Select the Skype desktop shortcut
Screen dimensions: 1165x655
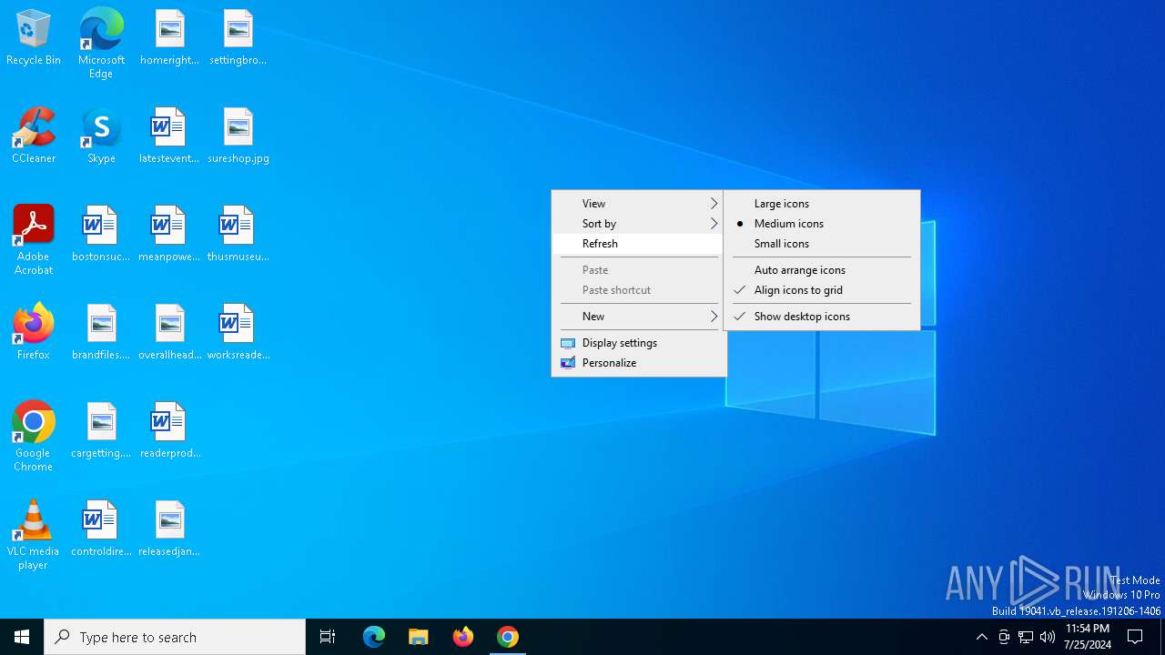tap(101, 136)
